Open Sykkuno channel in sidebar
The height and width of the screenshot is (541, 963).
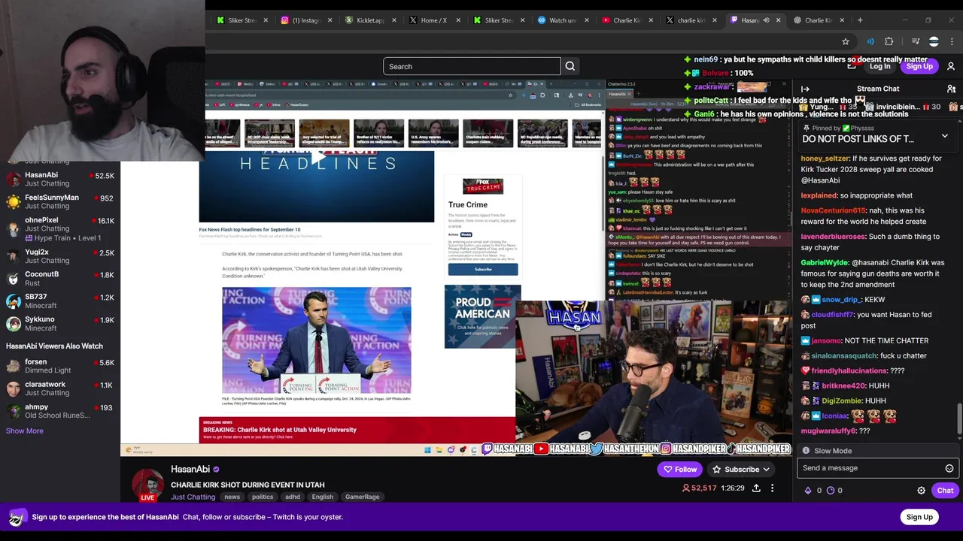pyautogui.click(x=60, y=323)
